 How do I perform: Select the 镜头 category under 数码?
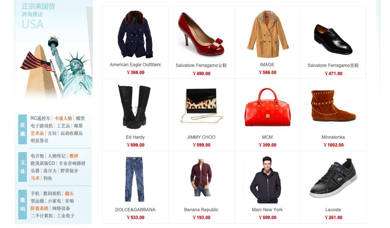(69, 193)
